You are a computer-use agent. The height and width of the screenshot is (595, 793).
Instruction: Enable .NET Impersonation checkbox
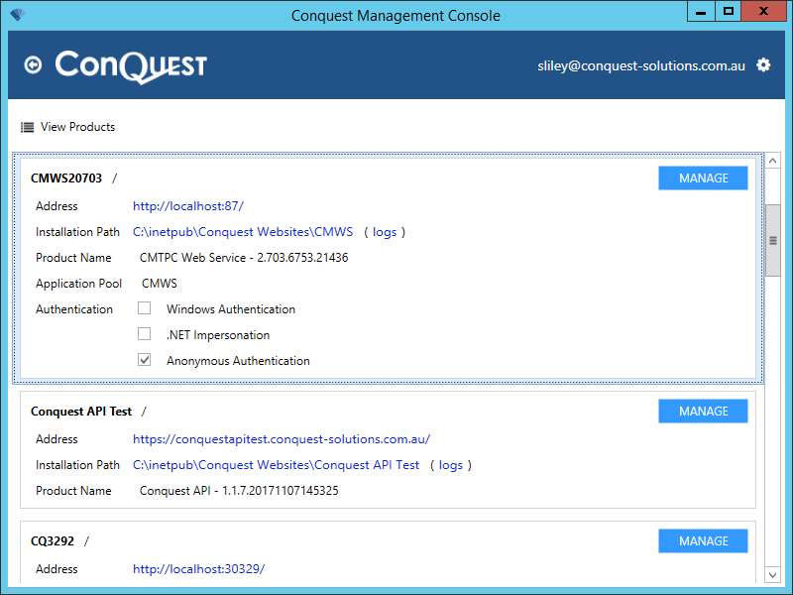pos(144,334)
